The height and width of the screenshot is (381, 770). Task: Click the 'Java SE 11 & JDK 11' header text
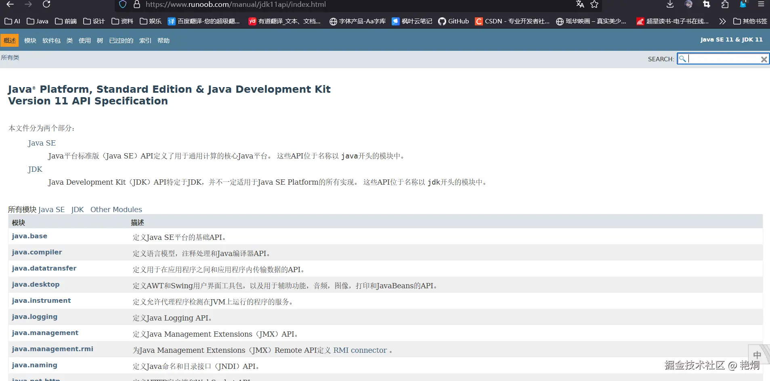[731, 40]
